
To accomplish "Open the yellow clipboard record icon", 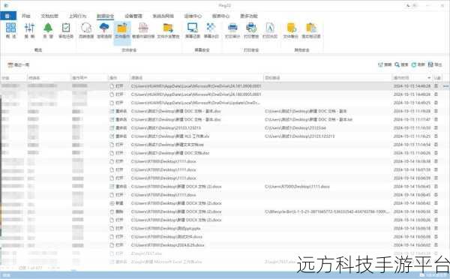I will [x=311, y=31].
